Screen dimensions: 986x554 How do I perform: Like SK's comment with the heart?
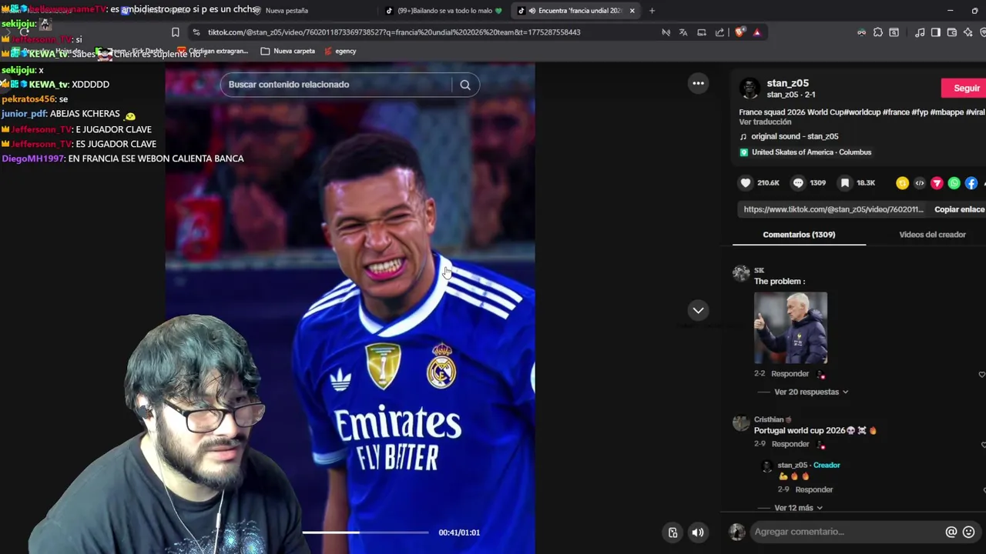point(981,374)
